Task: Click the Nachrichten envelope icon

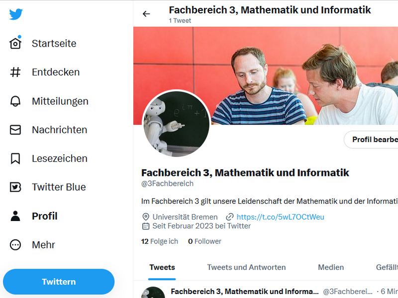Action: (16, 130)
